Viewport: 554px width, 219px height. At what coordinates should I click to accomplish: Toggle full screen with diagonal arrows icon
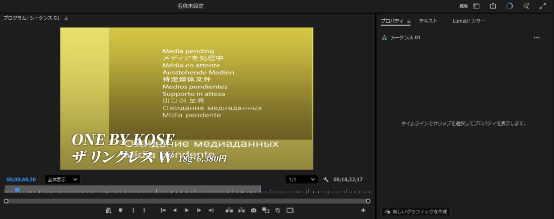(543, 6)
